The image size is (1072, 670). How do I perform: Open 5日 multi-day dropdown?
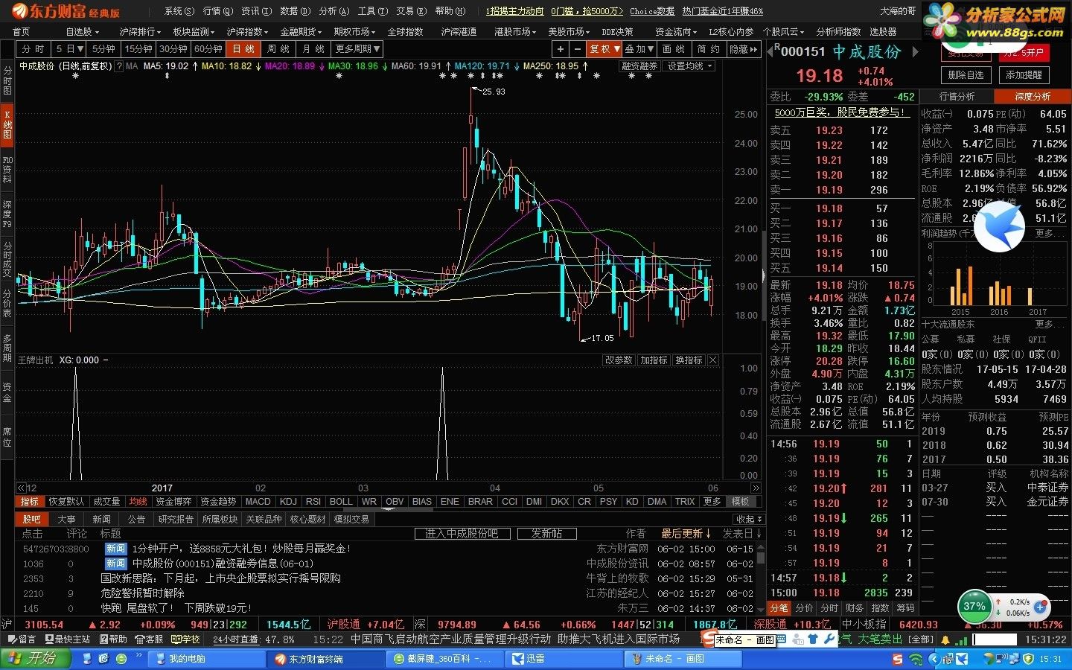(69, 49)
